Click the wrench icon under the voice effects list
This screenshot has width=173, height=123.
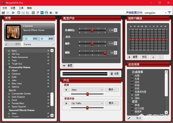coord(129,118)
